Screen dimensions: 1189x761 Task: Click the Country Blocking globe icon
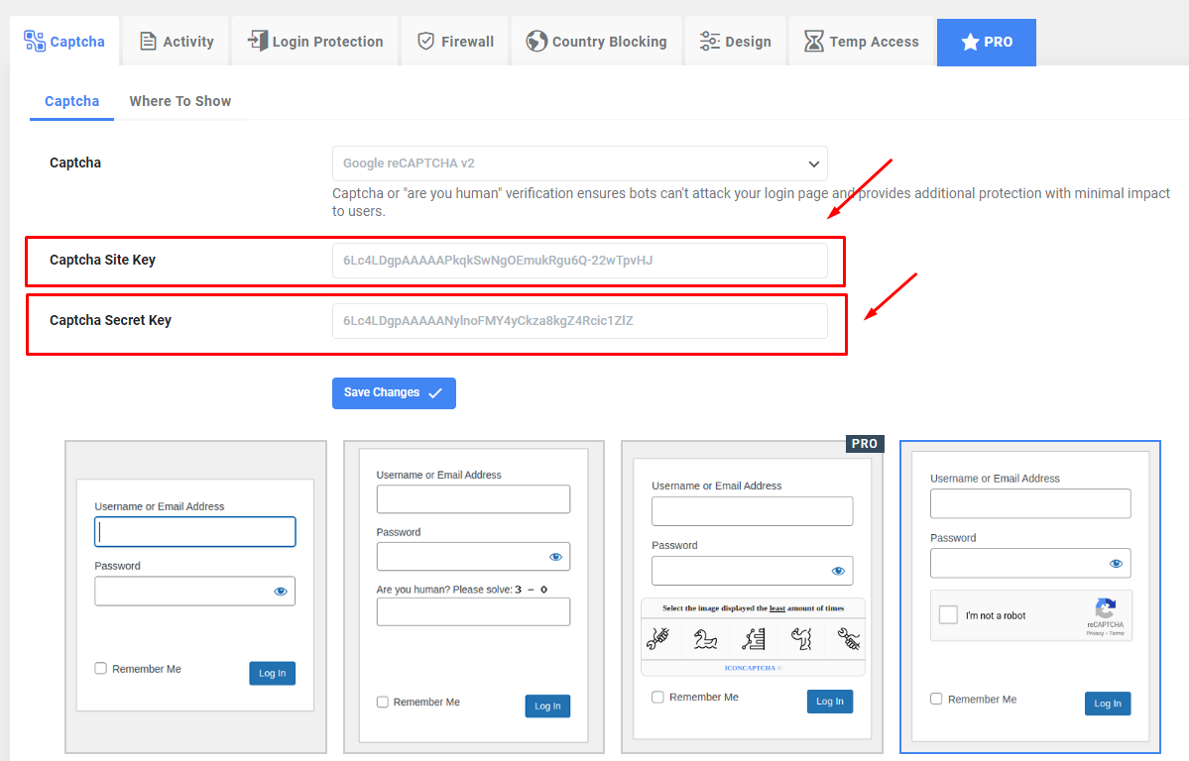click(536, 41)
